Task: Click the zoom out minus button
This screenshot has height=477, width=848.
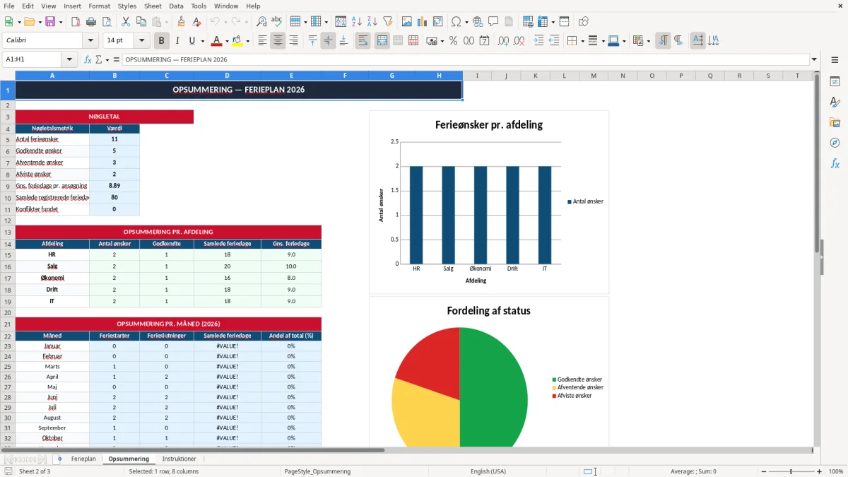Action: click(x=763, y=471)
